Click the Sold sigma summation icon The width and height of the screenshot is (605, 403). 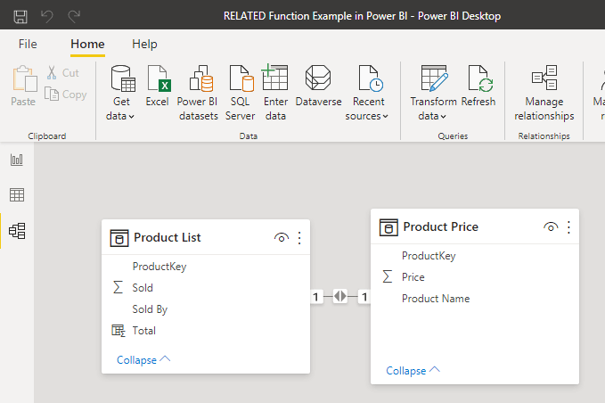118,287
